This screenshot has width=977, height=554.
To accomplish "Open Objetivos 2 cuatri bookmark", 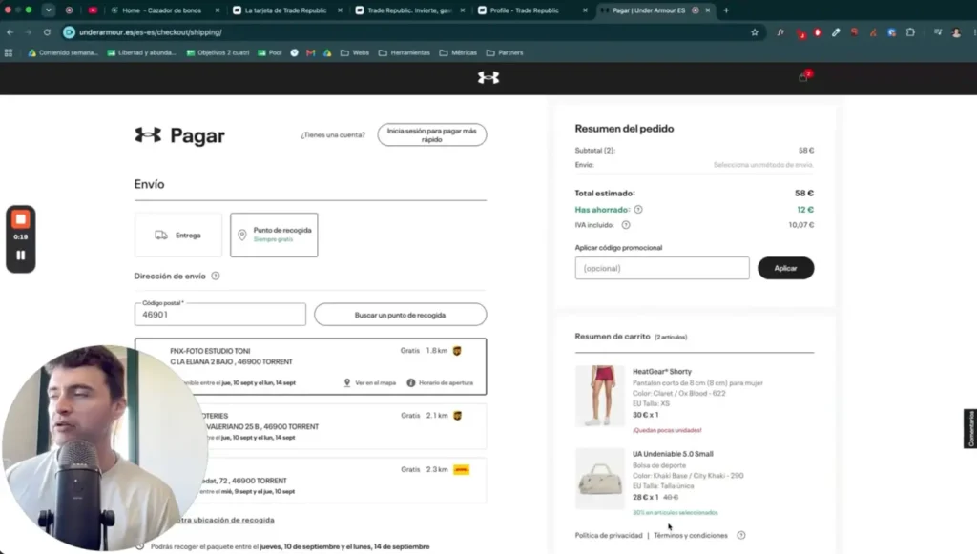I will tap(218, 52).
